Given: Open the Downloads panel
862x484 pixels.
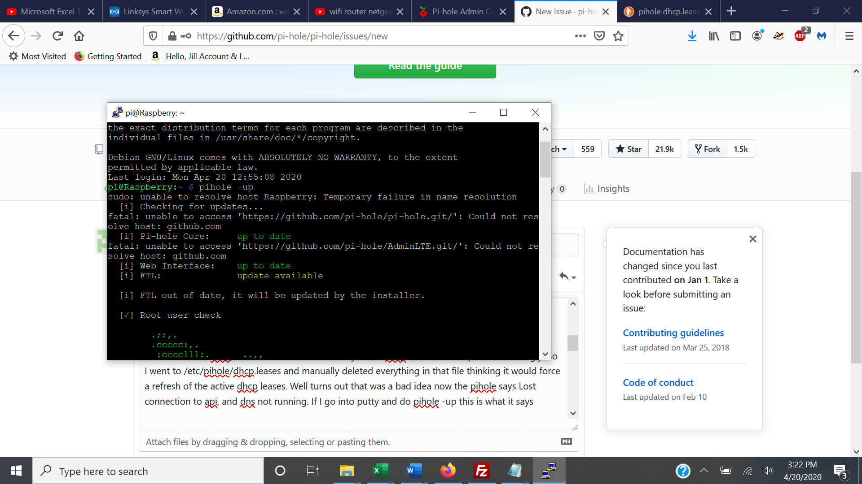Looking at the screenshot, I should 692,36.
